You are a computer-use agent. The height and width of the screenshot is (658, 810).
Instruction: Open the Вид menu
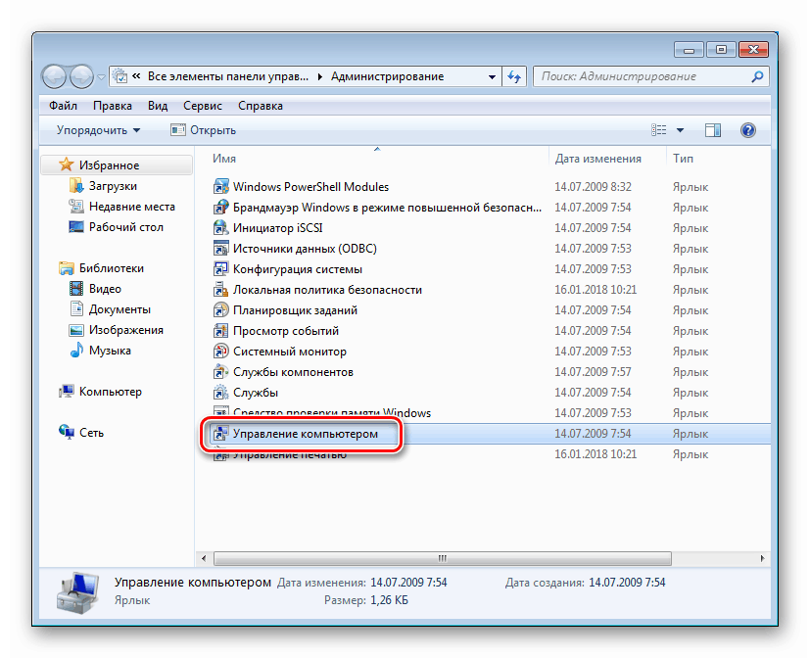point(158,106)
